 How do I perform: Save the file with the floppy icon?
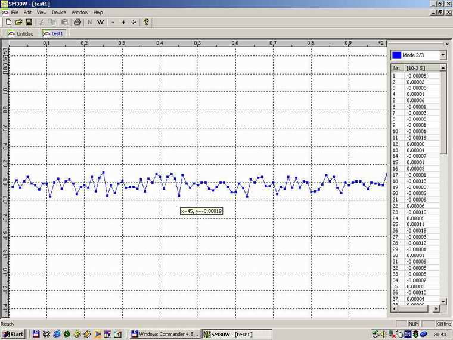click(x=29, y=22)
